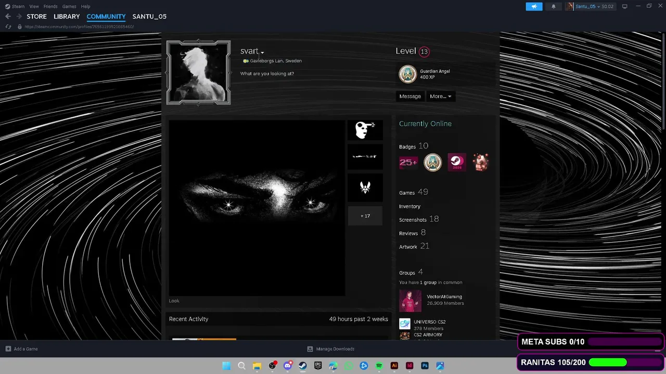Open the UNIVERSO CS2 group link
Viewport: 666px width, 374px height.
pos(429,322)
